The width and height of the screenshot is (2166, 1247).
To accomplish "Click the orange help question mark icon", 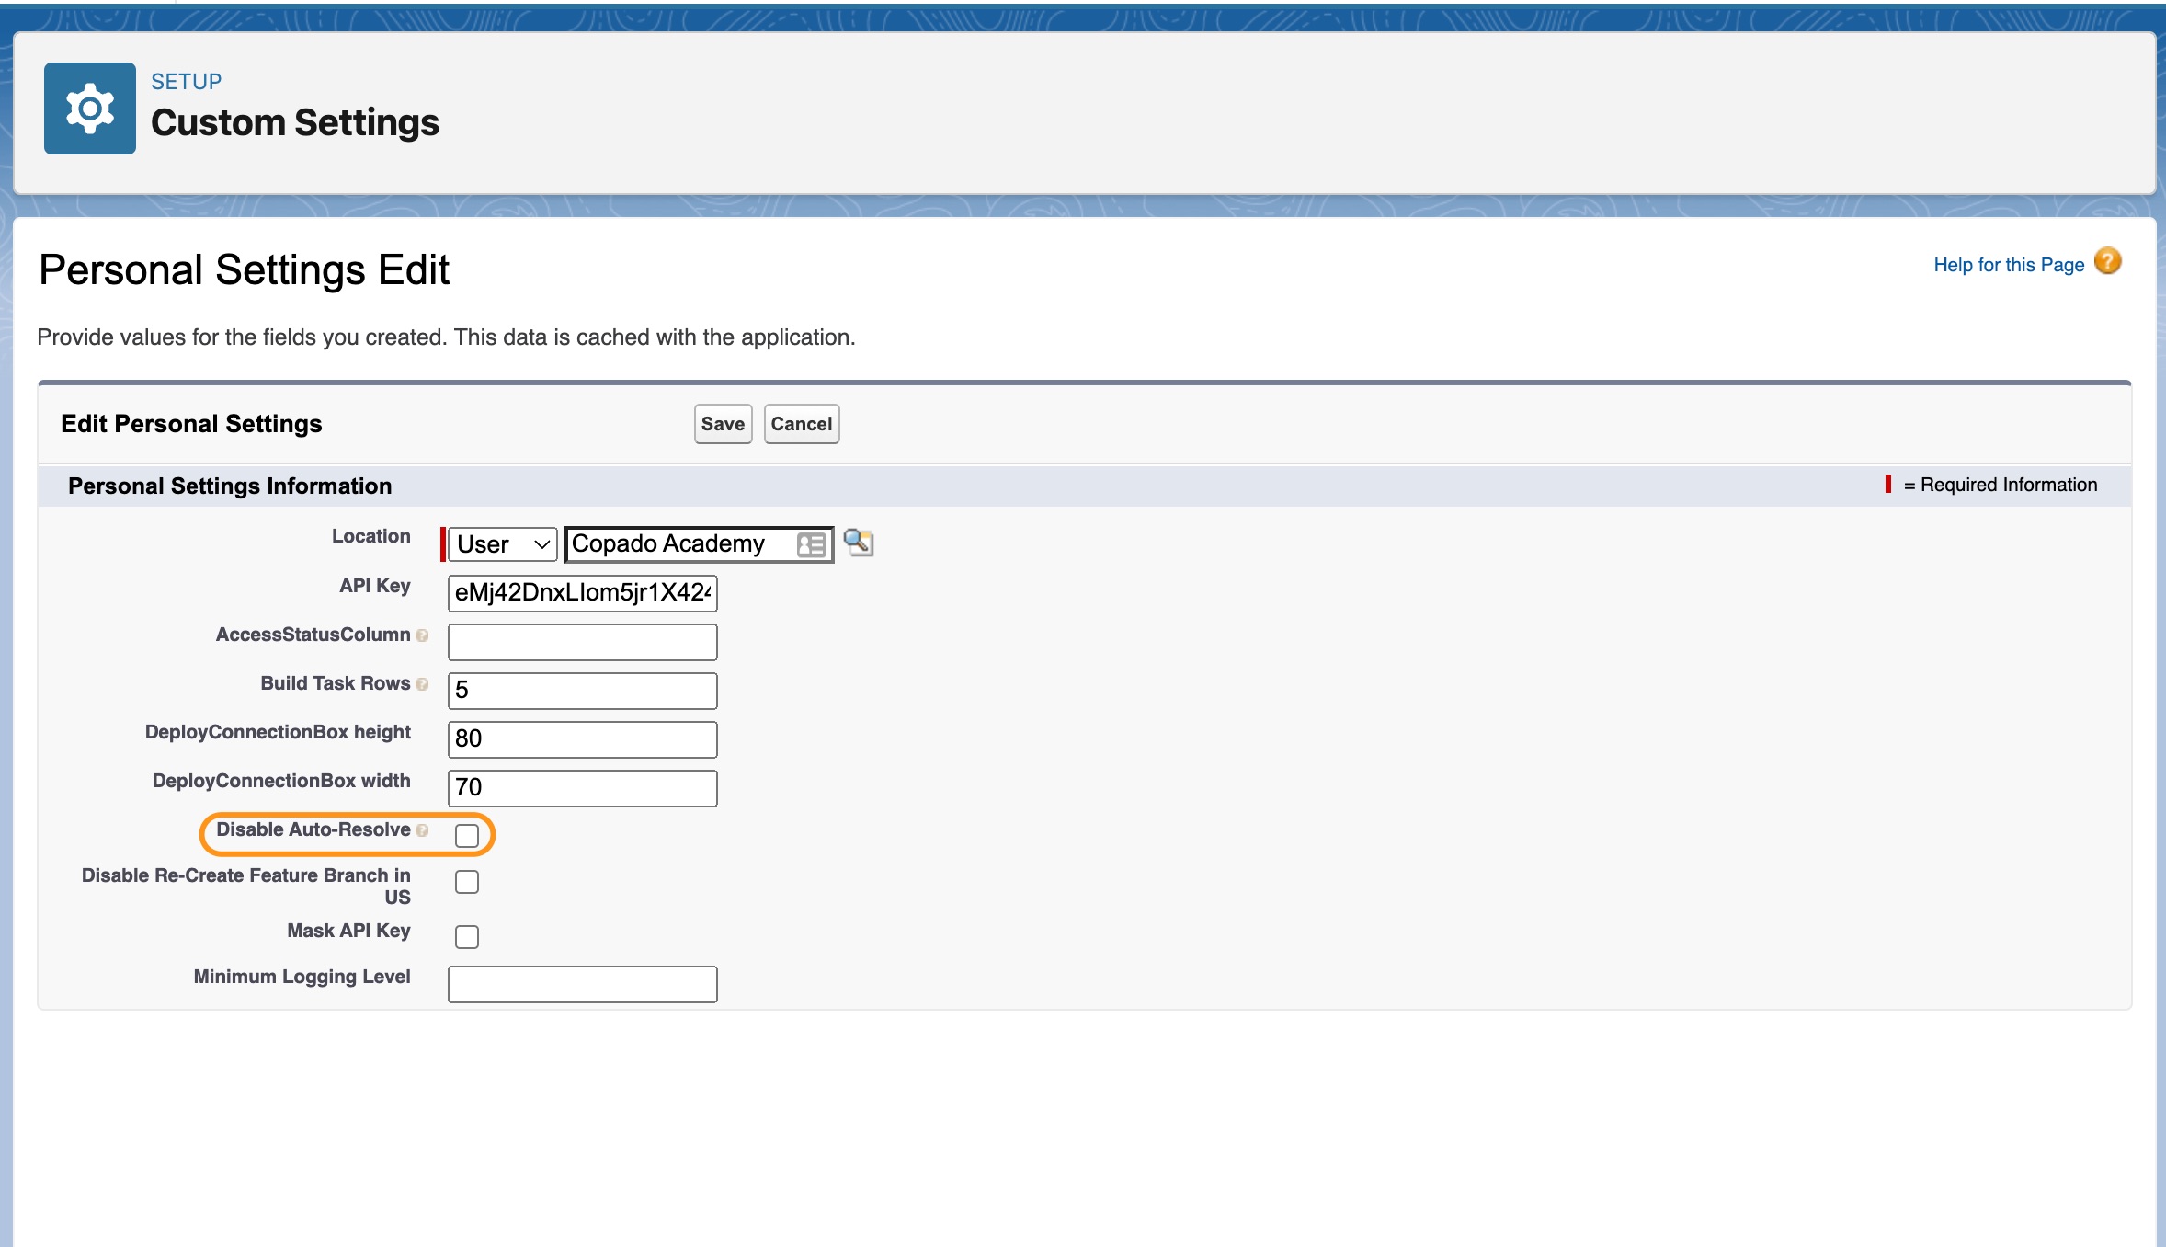I will pyautogui.click(x=2107, y=262).
